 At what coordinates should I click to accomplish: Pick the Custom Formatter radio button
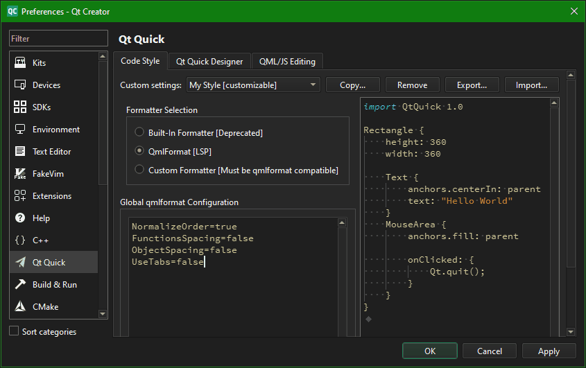pyautogui.click(x=139, y=169)
